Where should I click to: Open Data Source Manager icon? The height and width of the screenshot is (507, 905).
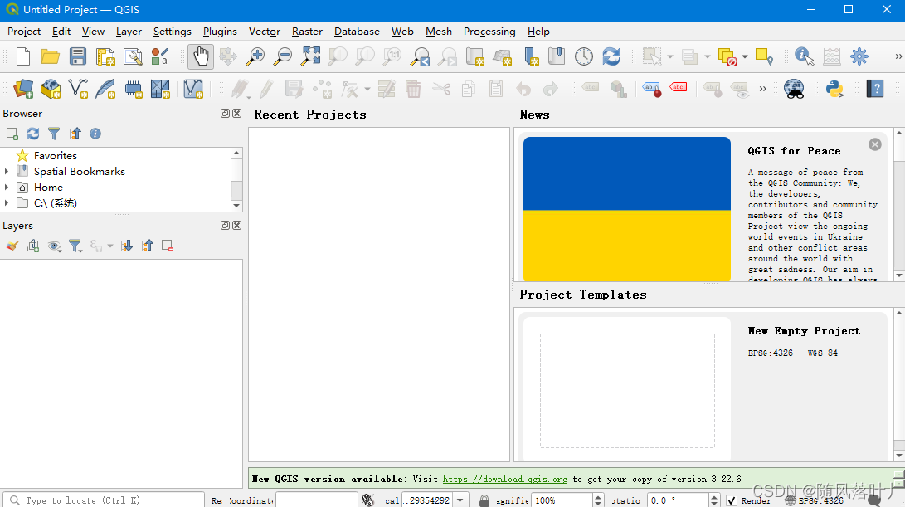pyautogui.click(x=23, y=89)
